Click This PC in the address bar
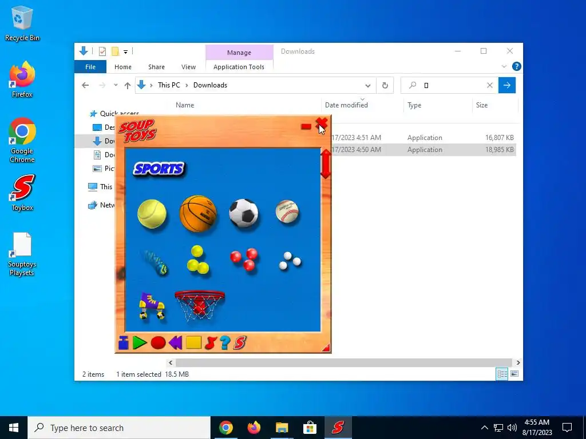Screen dimensions: 586x439 coord(169,85)
